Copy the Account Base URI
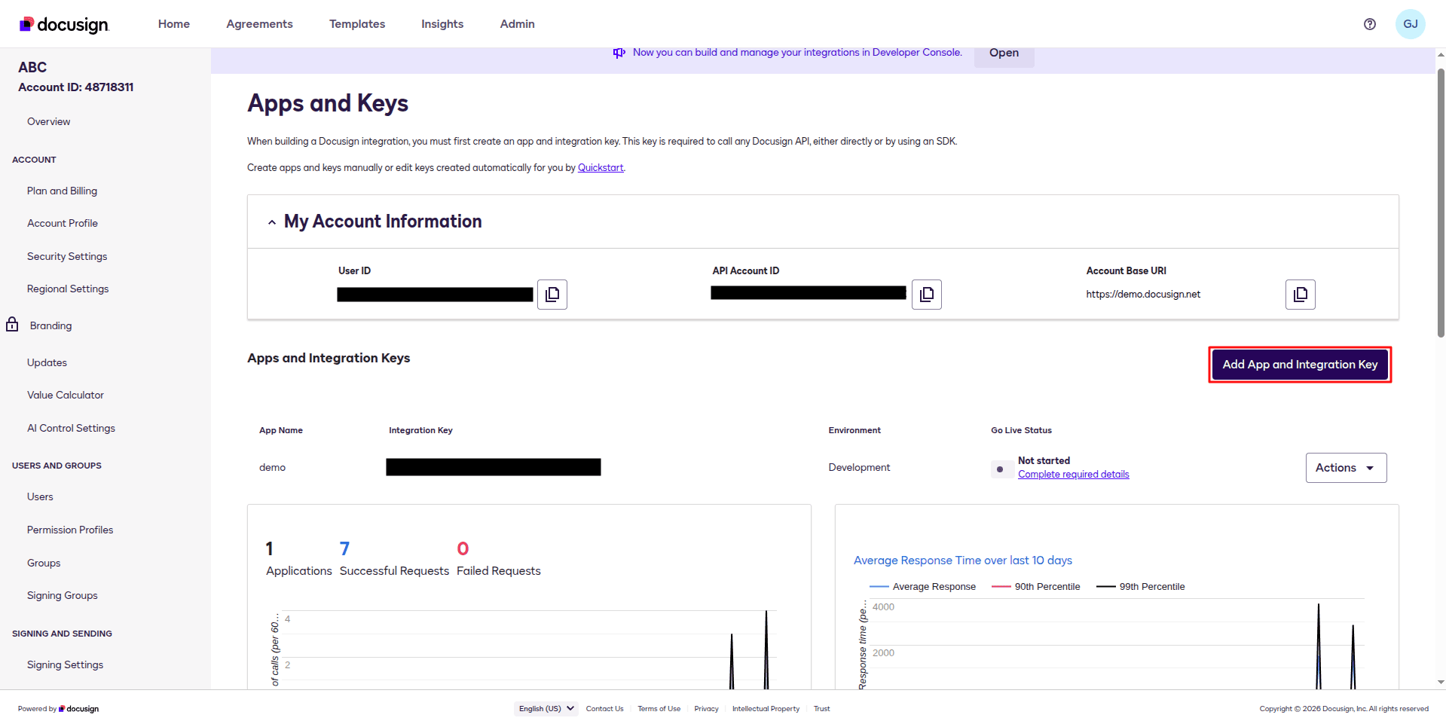 (x=1301, y=295)
